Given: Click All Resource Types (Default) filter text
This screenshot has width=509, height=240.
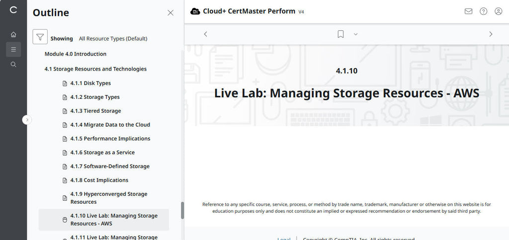Looking at the screenshot, I should pos(113,39).
